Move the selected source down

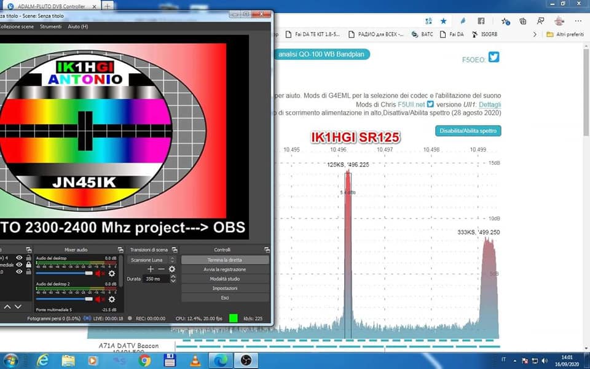(18, 306)
